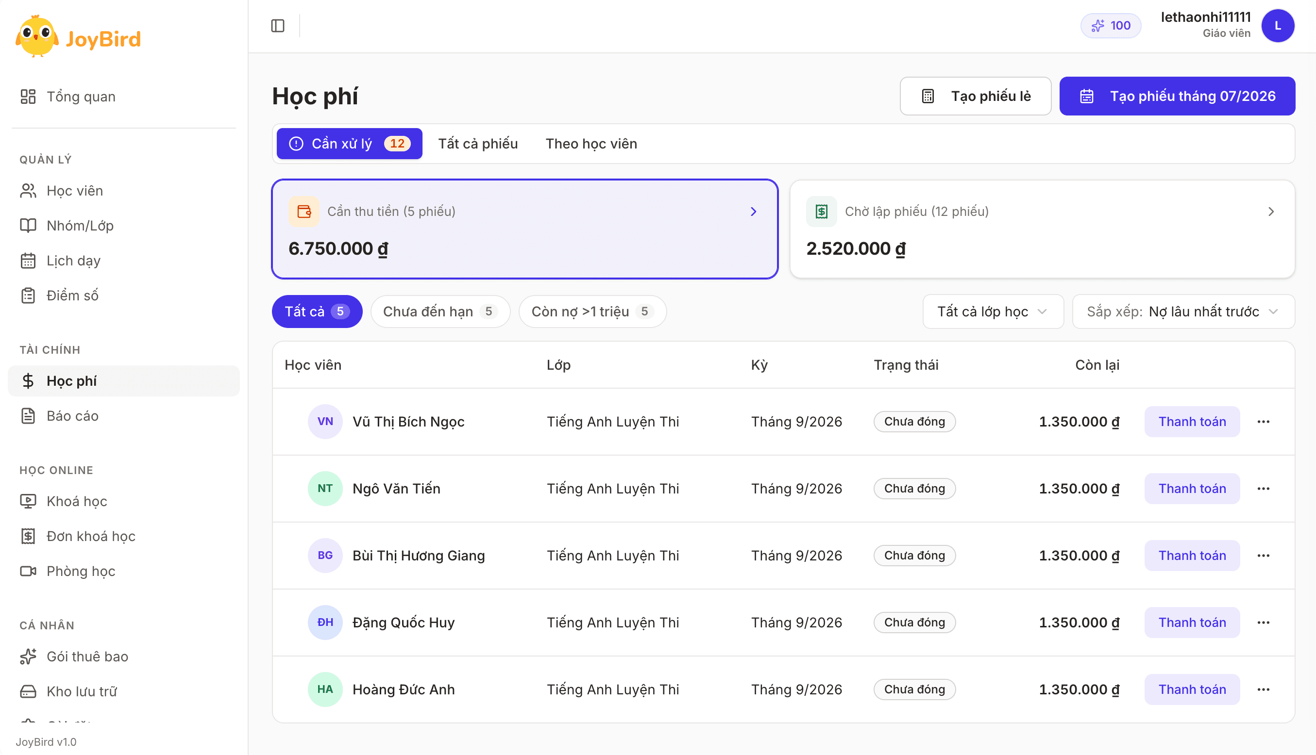Select the Tất cả filter chip

point(317,311)
